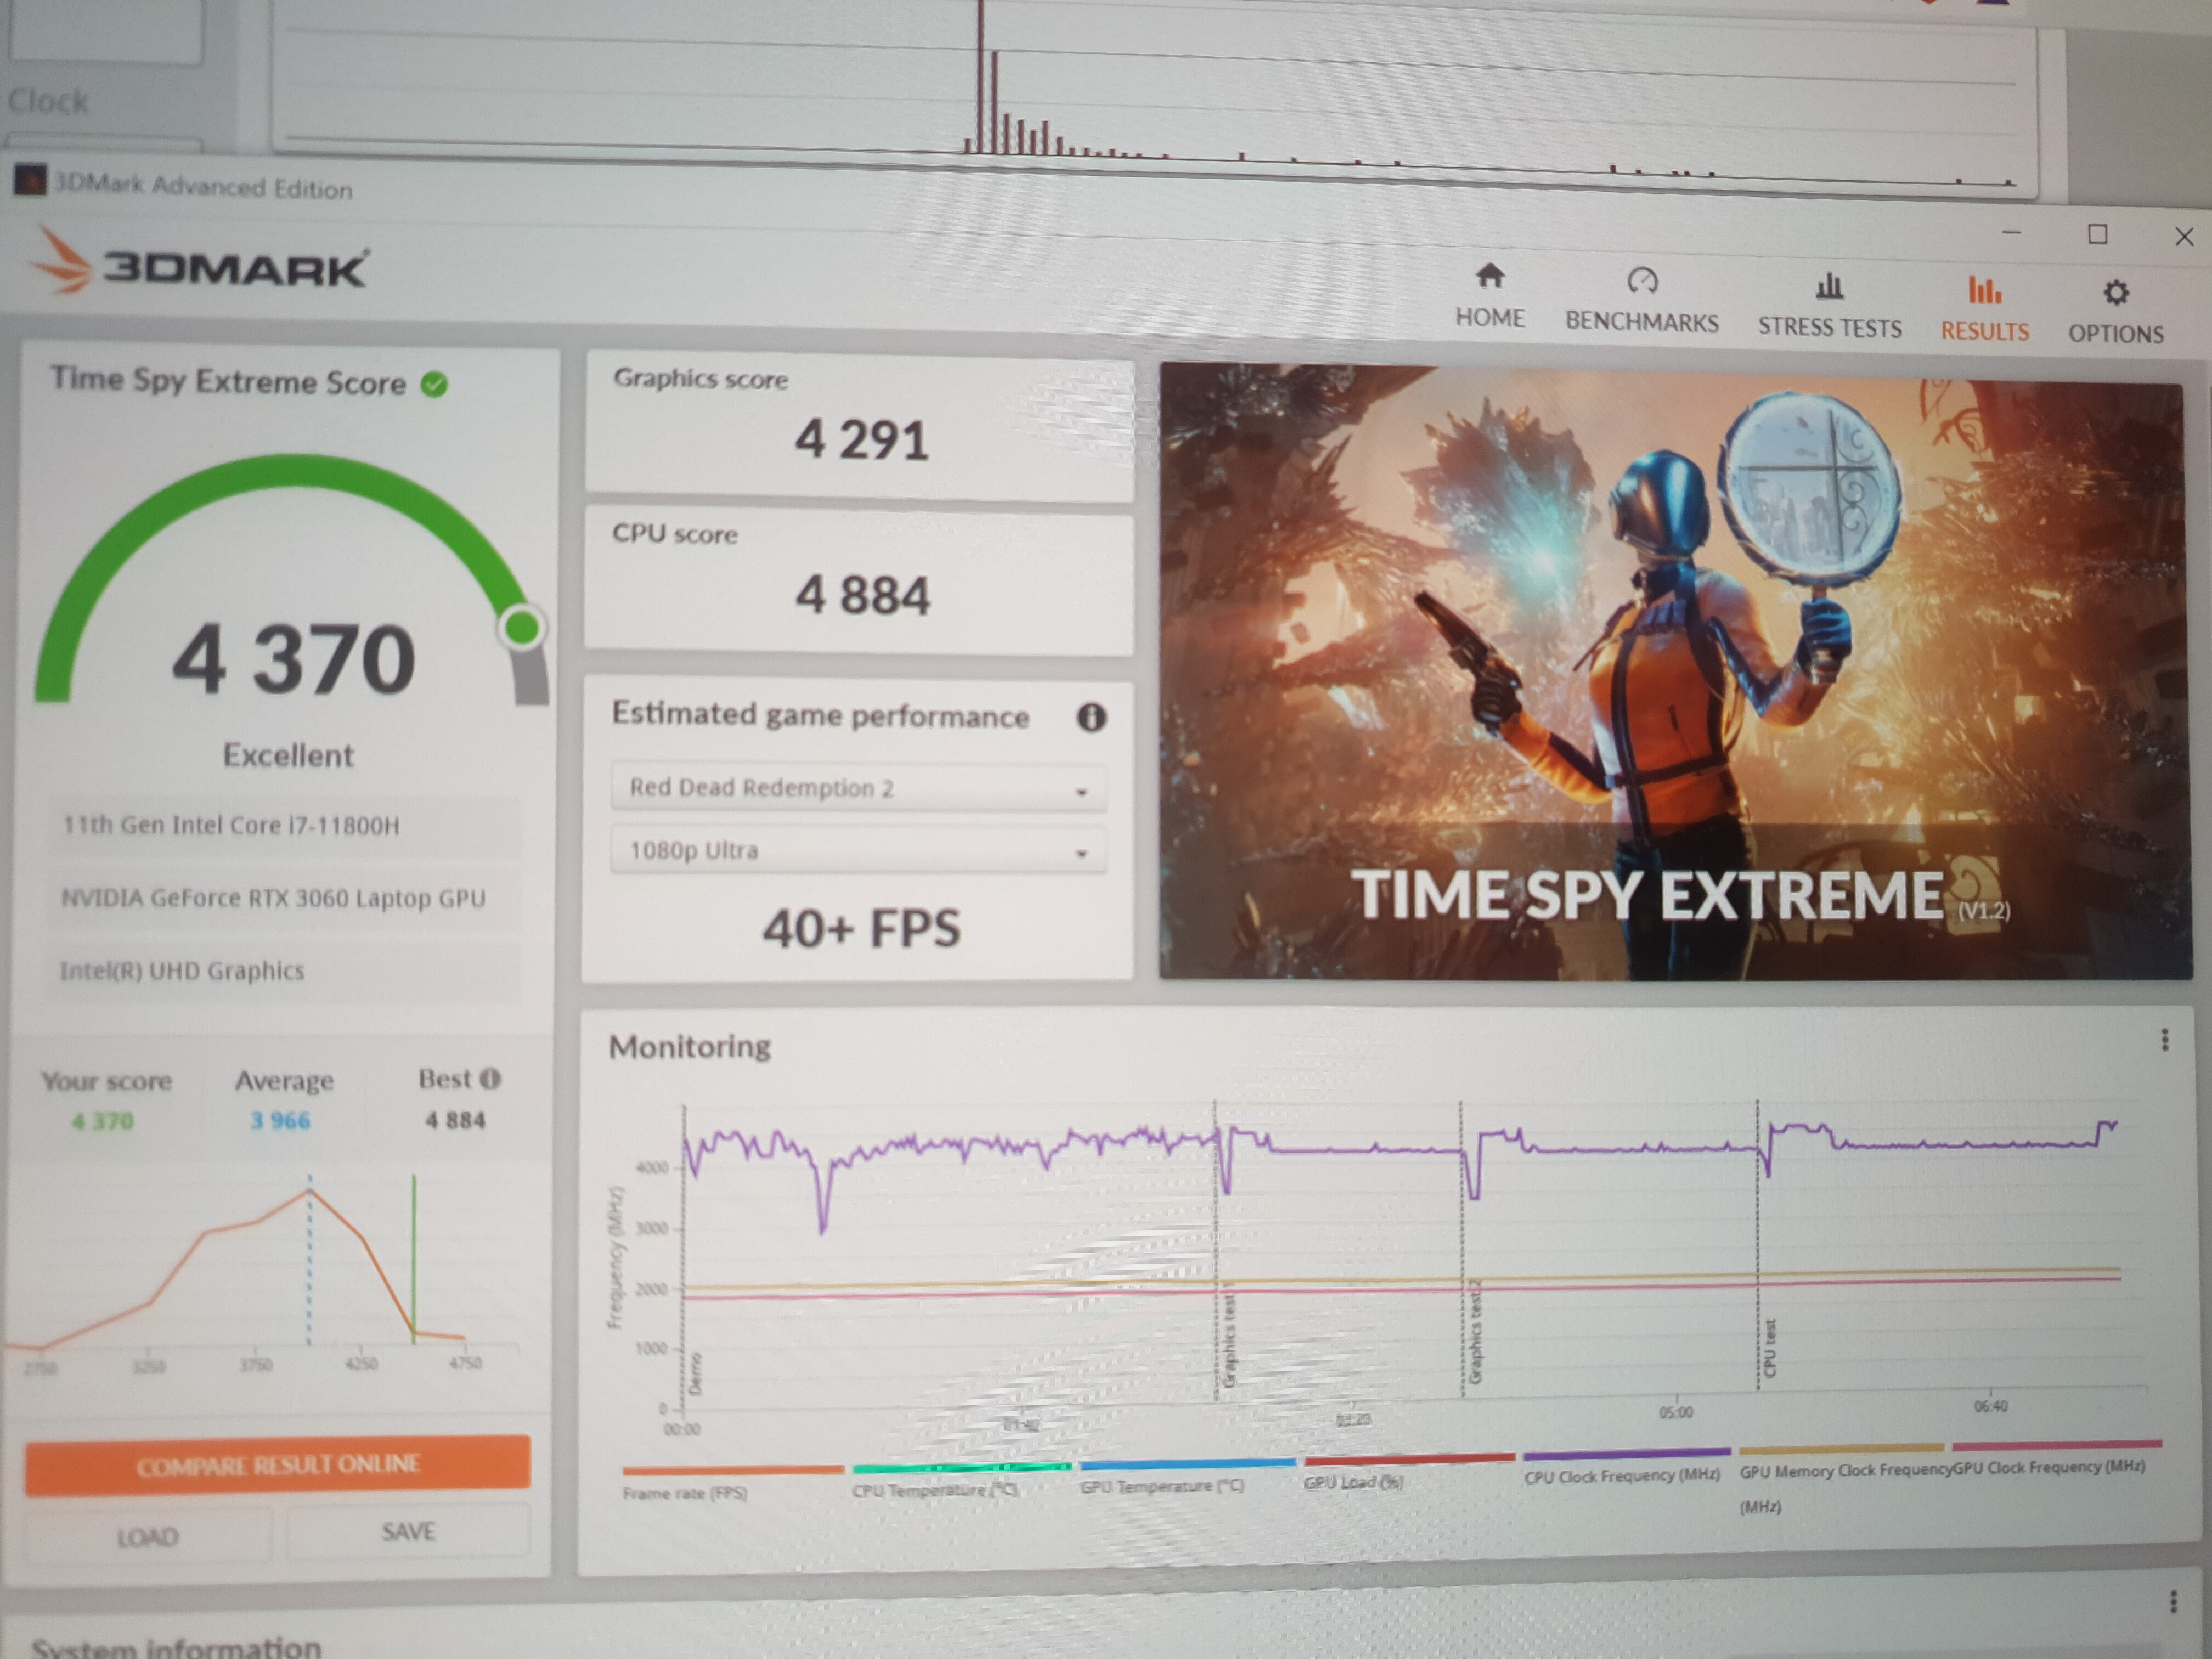2212x1659 pixels.
Task: Click COMPARE RESULT ONLINE button
Action: pyautogui.click(x=277, y=1465)
